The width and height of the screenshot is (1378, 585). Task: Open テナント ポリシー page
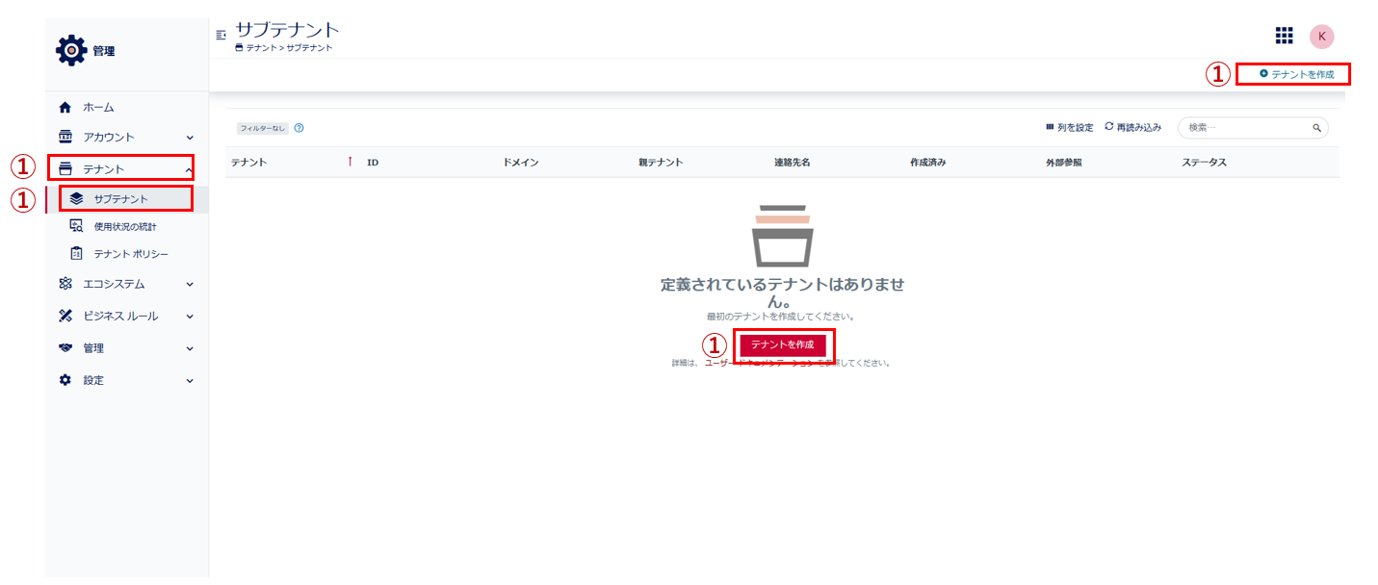131,254
